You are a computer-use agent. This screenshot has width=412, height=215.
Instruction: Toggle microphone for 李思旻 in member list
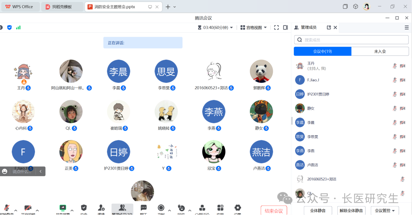[x=395, y=137]
